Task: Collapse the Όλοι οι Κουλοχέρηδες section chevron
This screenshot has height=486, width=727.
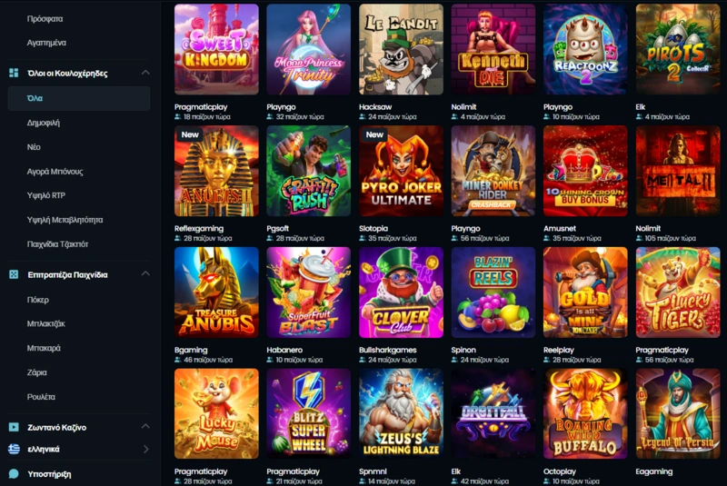Action: [145, 73]
